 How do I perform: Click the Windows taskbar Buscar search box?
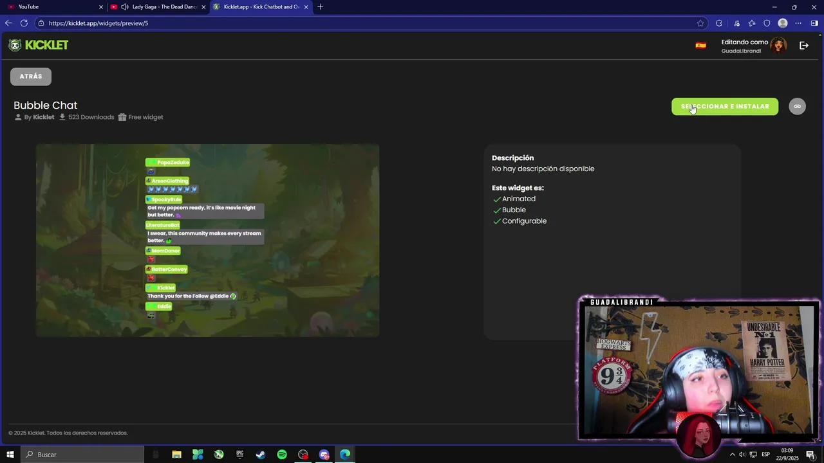tap(82, 455)
